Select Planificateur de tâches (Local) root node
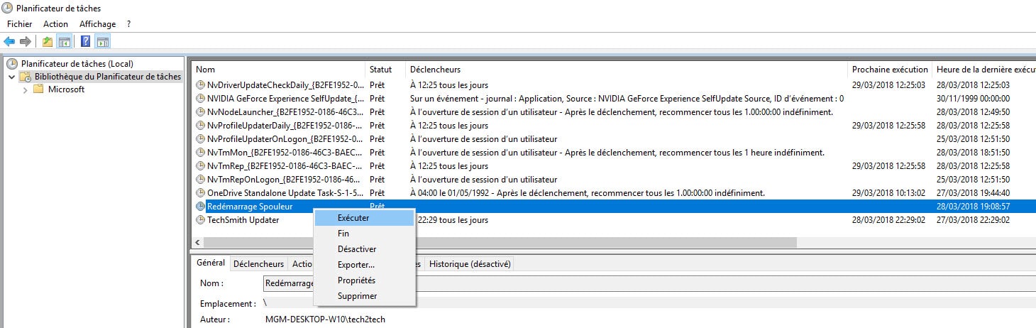The width and height of the screenshot is (1036, 328). [77, 64]
